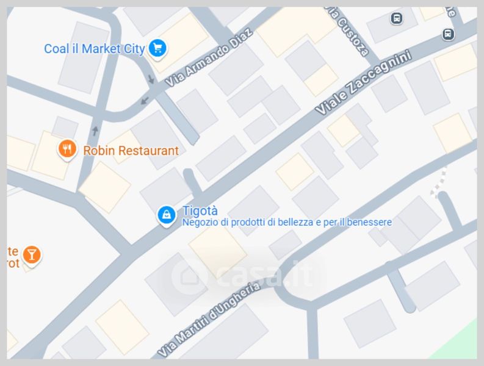Image resolution: width=484 pixels, height=366 pixels.
Task: Click the Viale Zaccagnini street label
Action: 363,82
